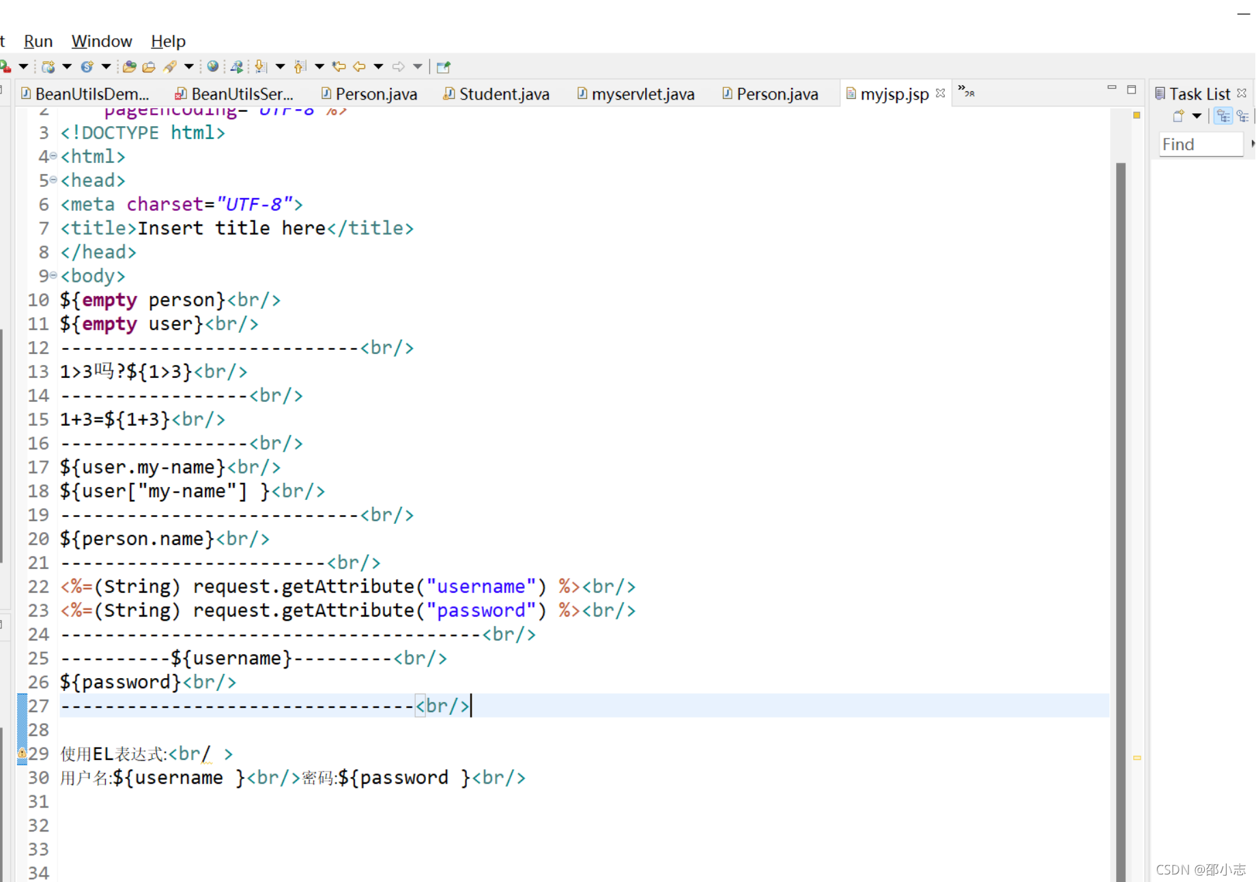Image resolution: width=1256 pixels, height=882 pixels.
Task: Place cursor on line 20 ${person.name}
Action: click(137, 539)
